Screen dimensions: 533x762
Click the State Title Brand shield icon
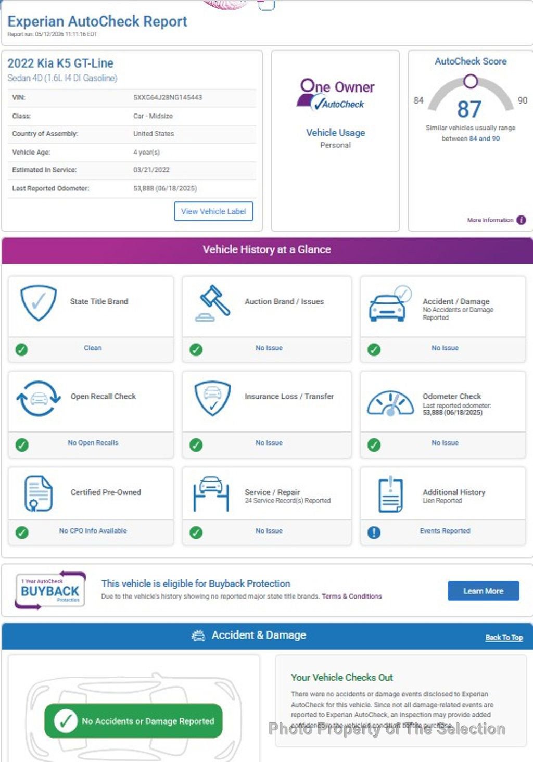[39, 302]
